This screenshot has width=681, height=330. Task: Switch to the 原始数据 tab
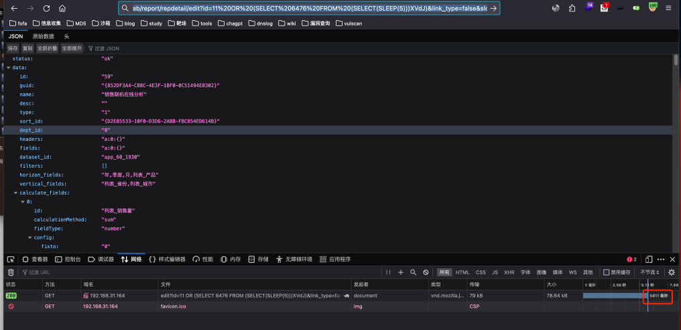[44, 36]
